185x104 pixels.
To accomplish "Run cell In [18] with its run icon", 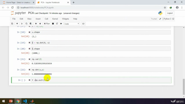I will pyautogui.click(x=29, y=32).
